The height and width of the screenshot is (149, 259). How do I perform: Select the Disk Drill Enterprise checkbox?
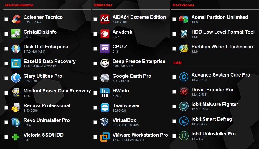click(x=6, y=49)
